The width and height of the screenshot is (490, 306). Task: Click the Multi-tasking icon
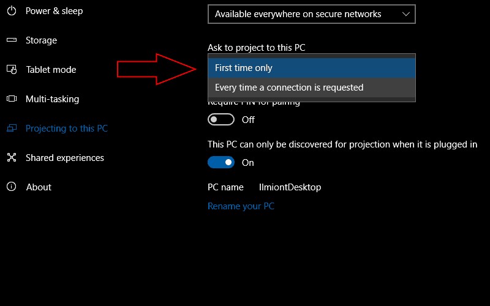click(x=12, y=99)
